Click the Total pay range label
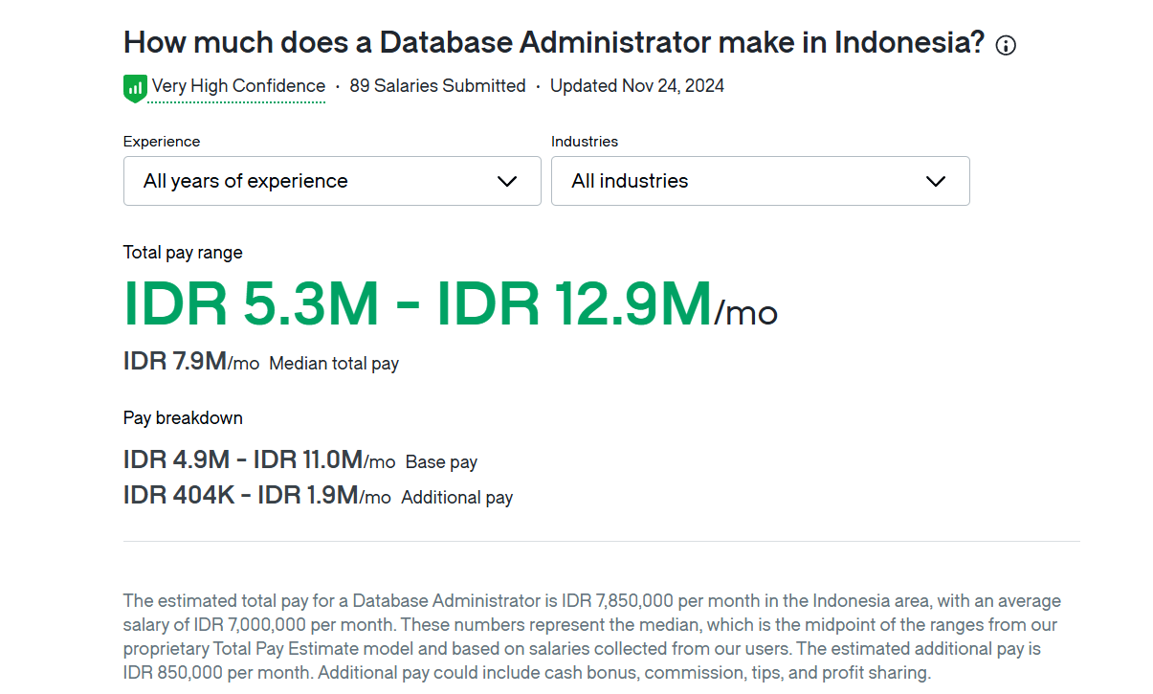Viewport: 1153px width, 694px height. [x=183, y=253]
